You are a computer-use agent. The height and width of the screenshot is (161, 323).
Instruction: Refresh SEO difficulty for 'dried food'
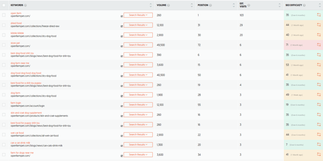319,25
